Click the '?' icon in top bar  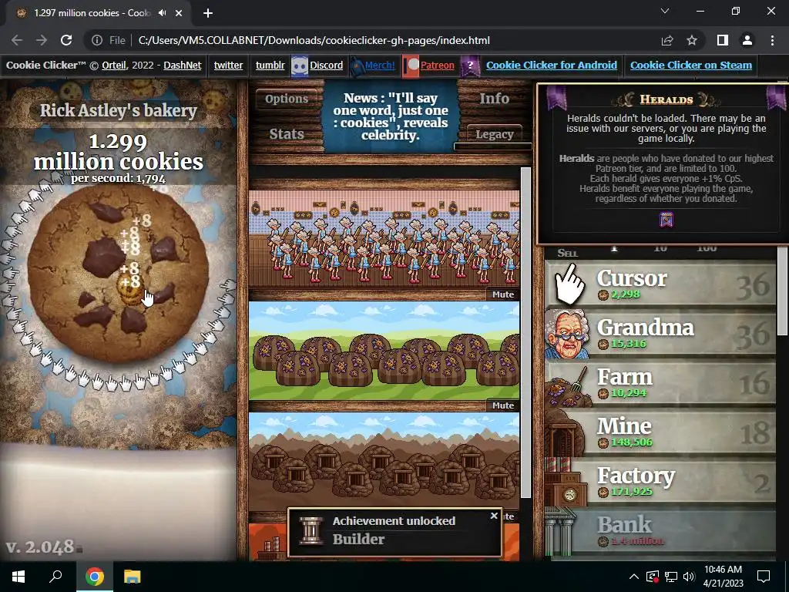coord(470,66)
